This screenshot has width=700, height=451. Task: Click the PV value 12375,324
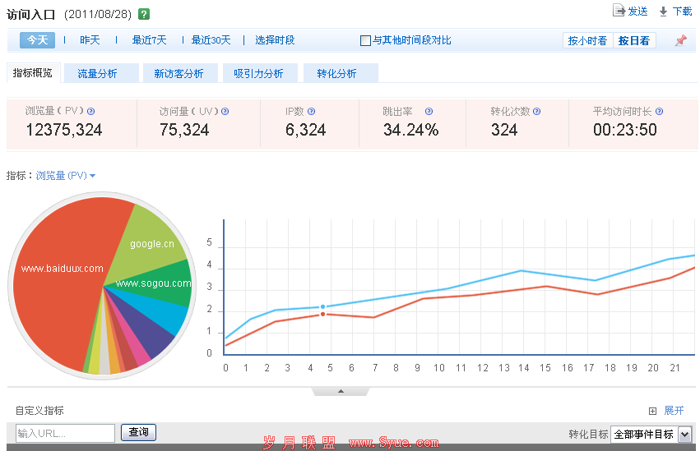[x=64, y=130]
